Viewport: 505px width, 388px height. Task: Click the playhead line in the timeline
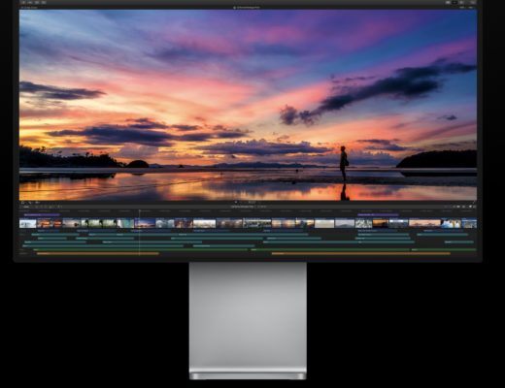[140, 232]
